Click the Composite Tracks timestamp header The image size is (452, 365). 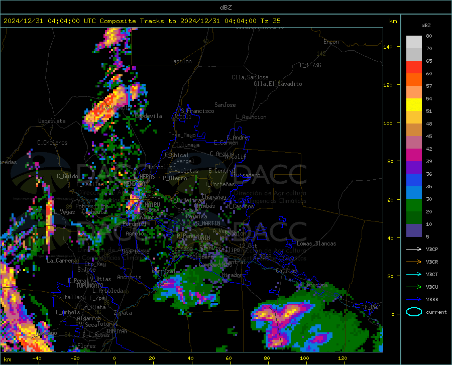pyautogui.click(x=142, y=21)
